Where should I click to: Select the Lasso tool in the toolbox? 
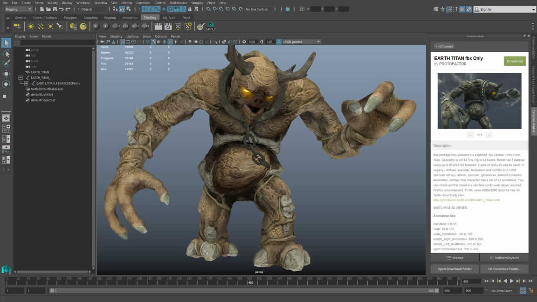click(x=6, y=54)
